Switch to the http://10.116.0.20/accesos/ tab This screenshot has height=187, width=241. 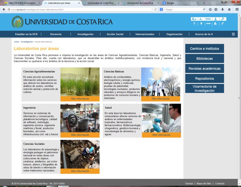coord(22,3)
